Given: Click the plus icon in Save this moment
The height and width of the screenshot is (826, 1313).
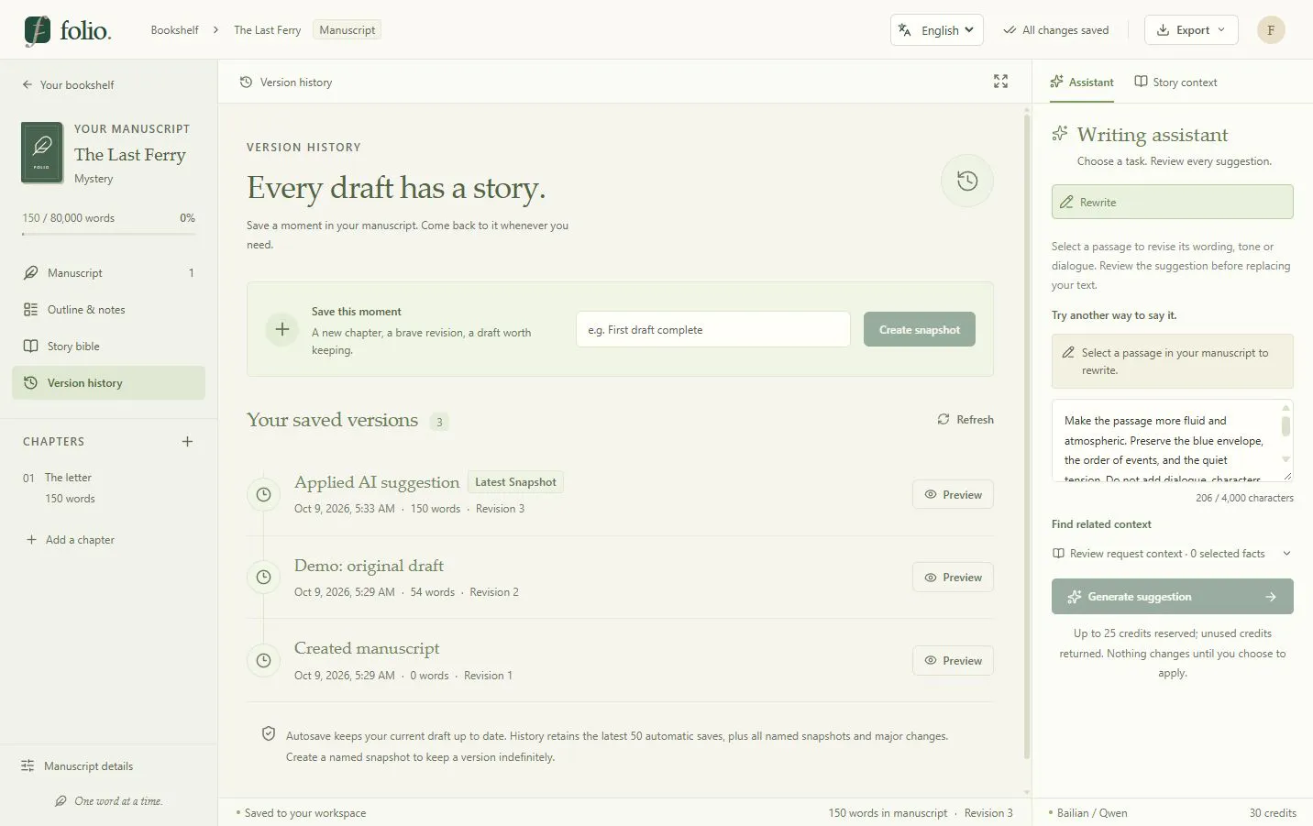Looking at the screenshot, I should (x=282, y=329).
